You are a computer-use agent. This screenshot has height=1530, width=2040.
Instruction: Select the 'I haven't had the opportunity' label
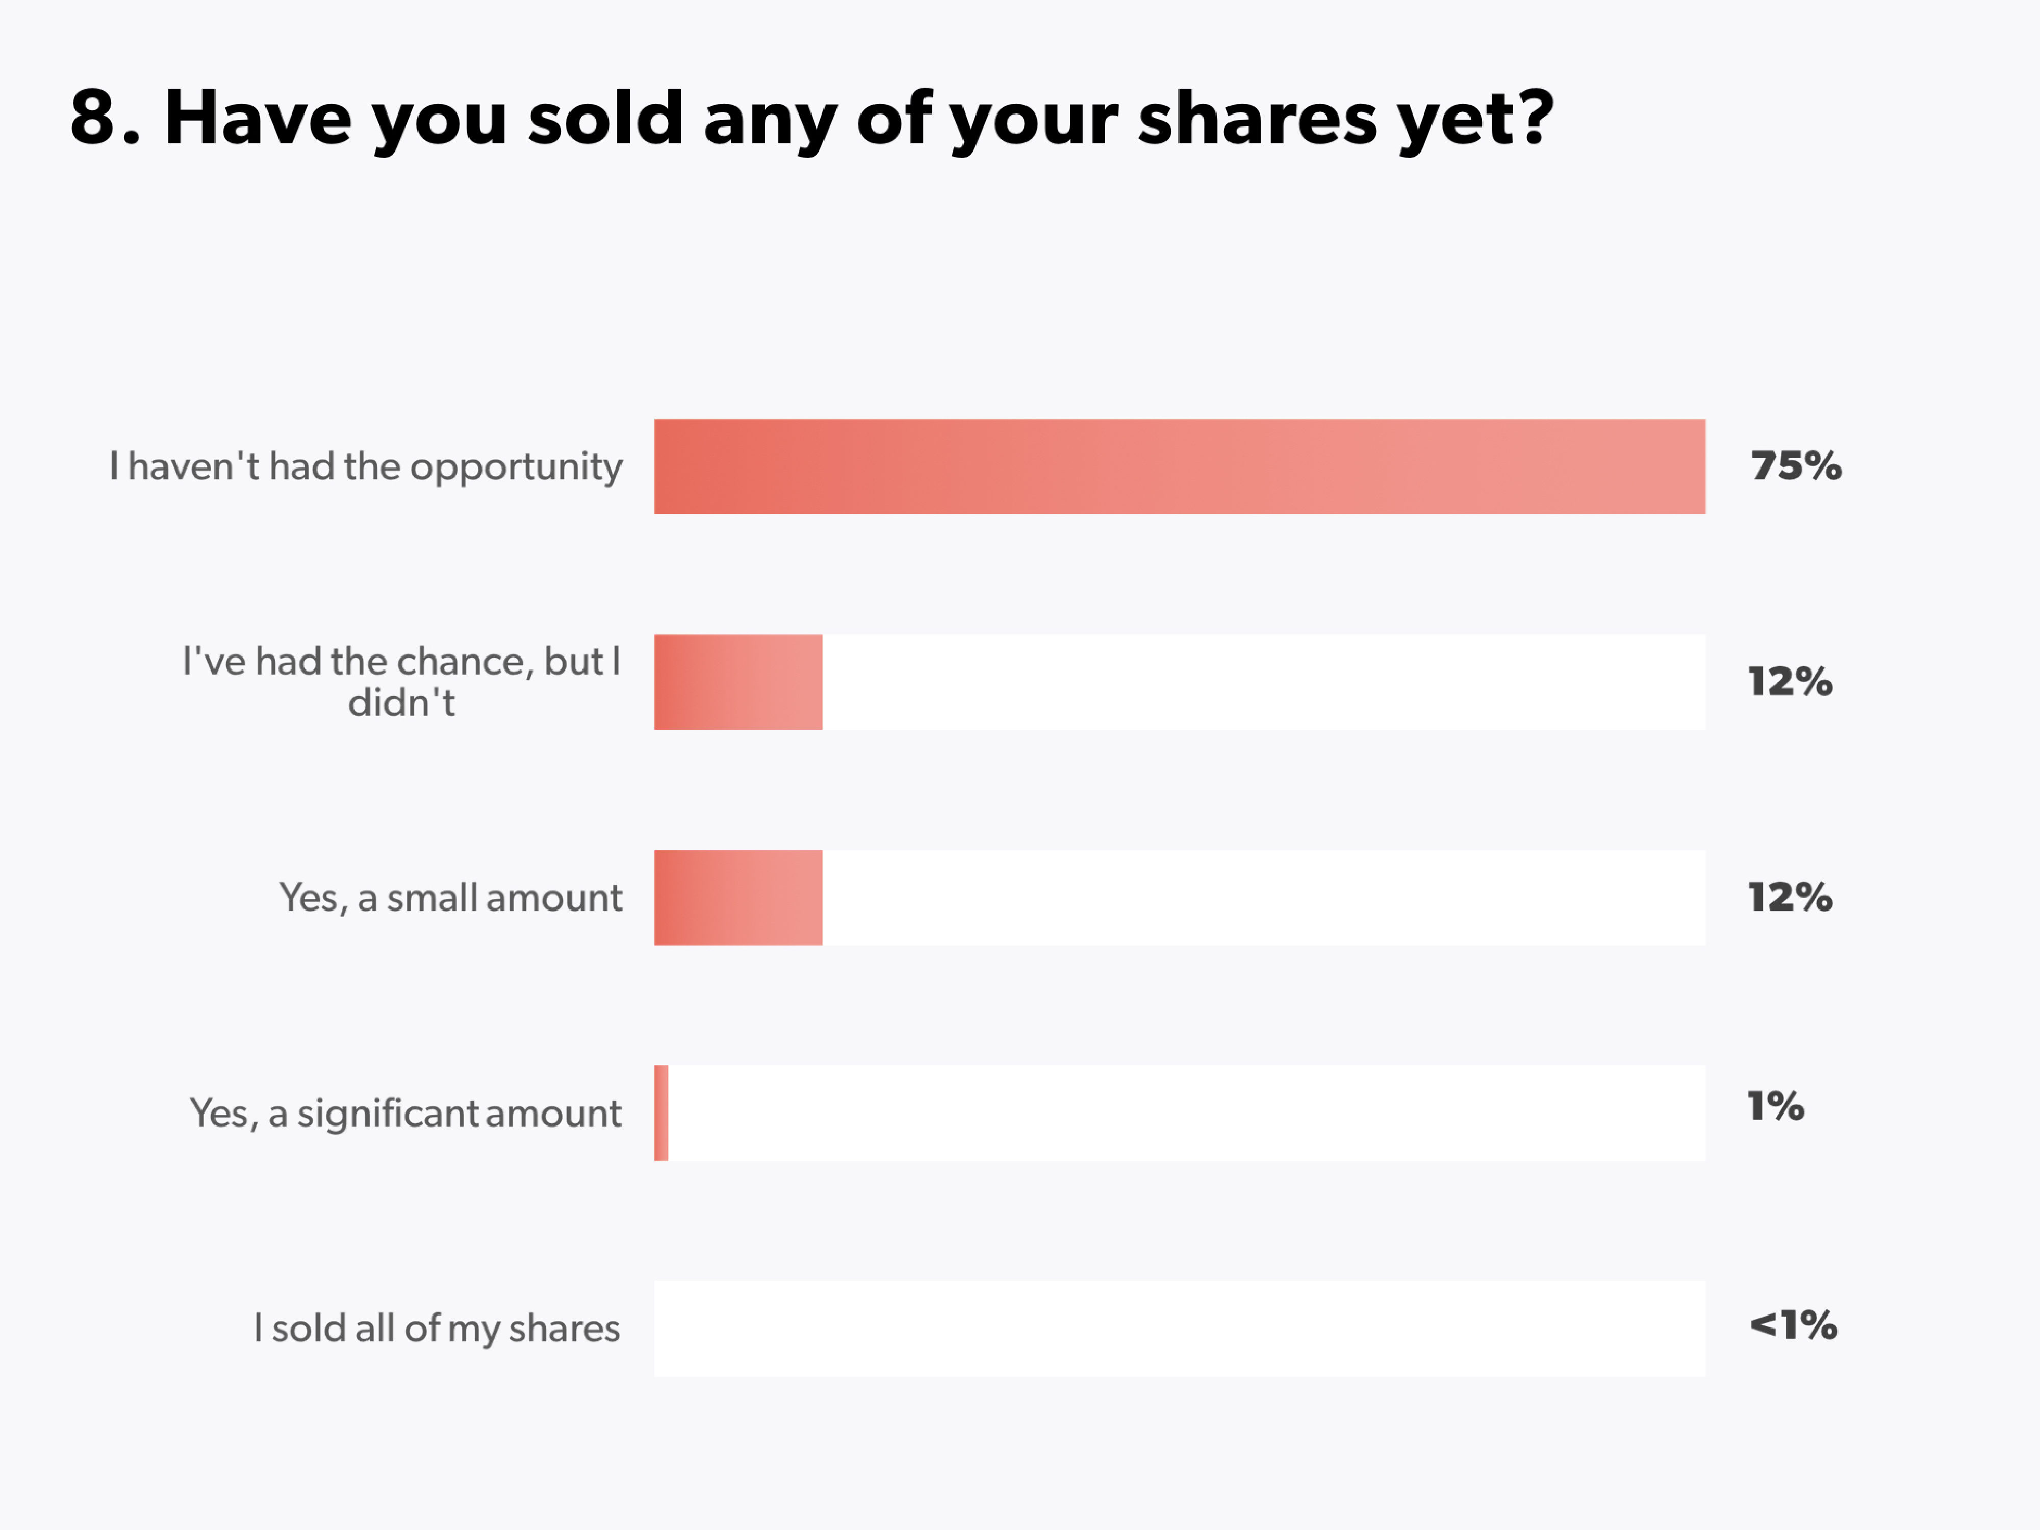[366, 467]
